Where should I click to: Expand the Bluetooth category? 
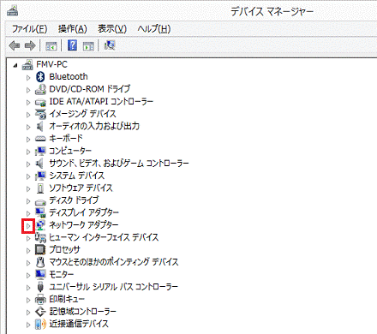tap(28, 77)
